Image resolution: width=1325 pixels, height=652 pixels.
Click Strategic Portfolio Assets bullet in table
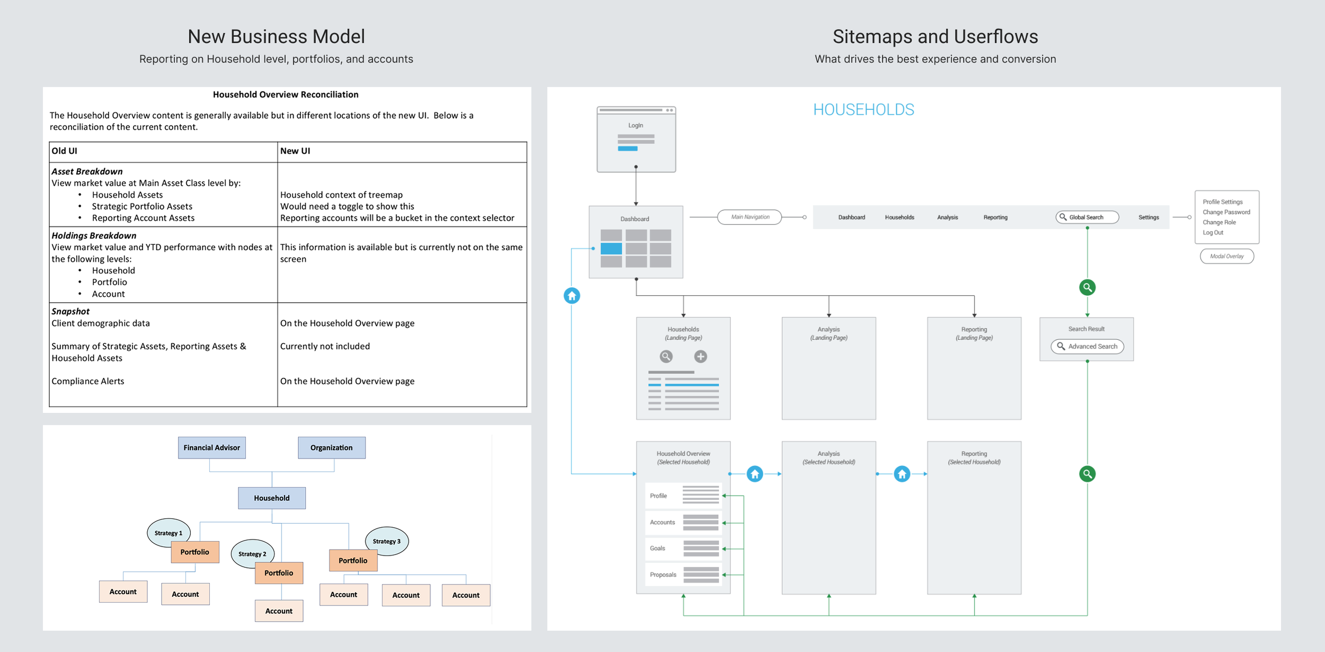tap(142, 206)
